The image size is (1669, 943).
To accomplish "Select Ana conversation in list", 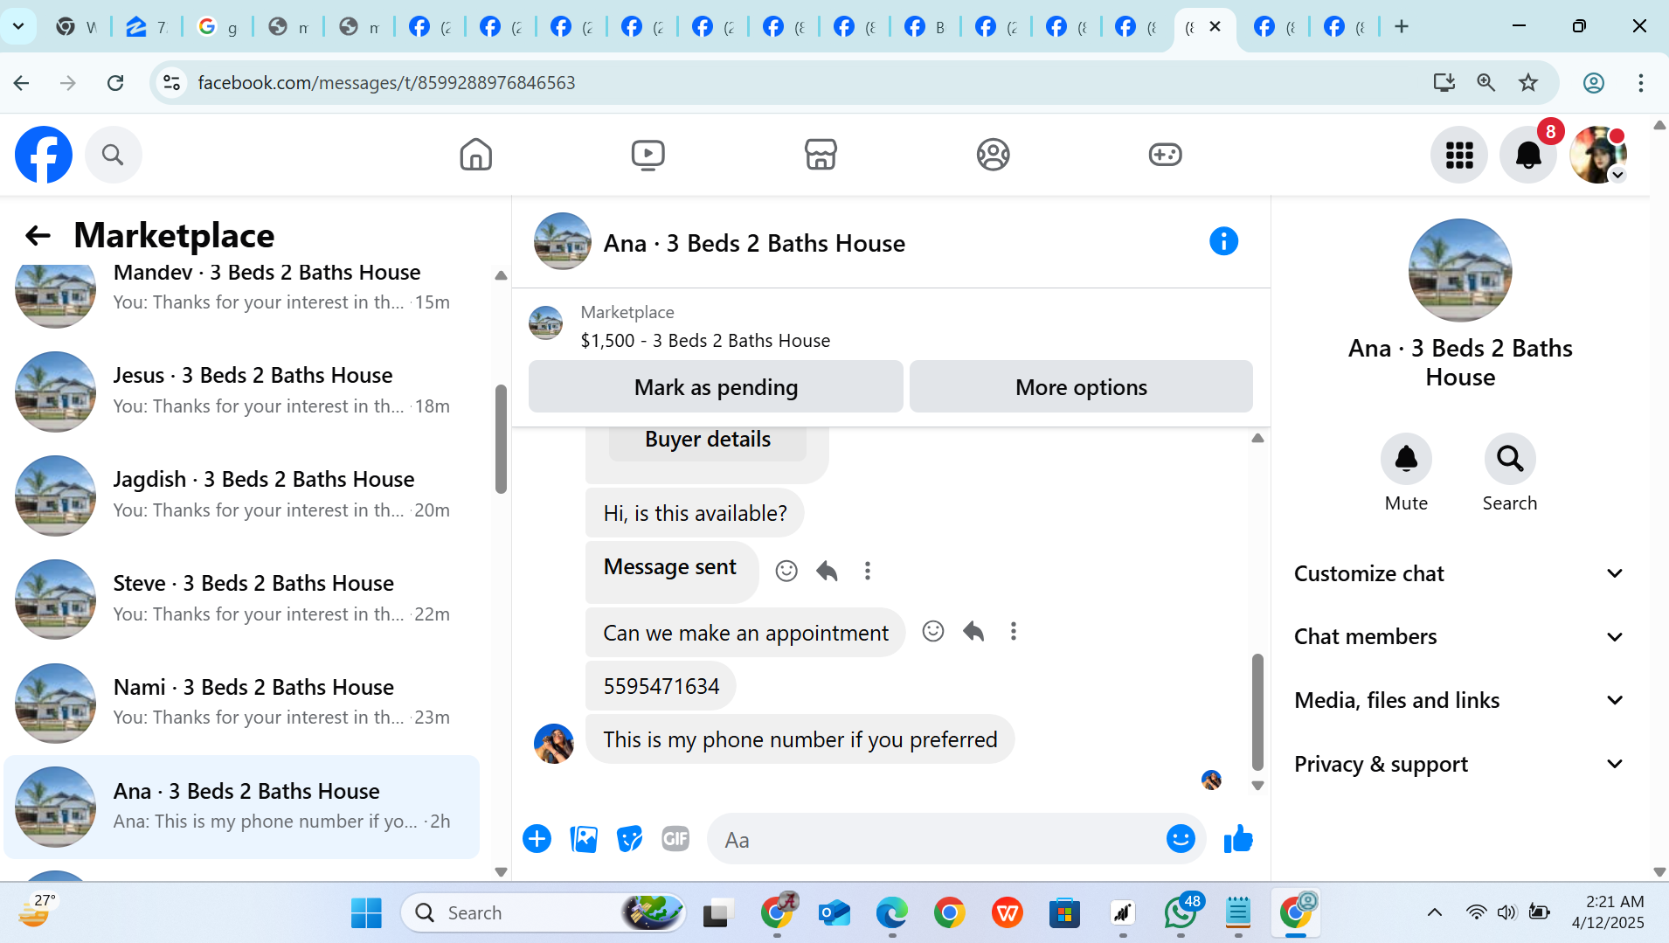I will pyautogui.click(x=242, y=807).
